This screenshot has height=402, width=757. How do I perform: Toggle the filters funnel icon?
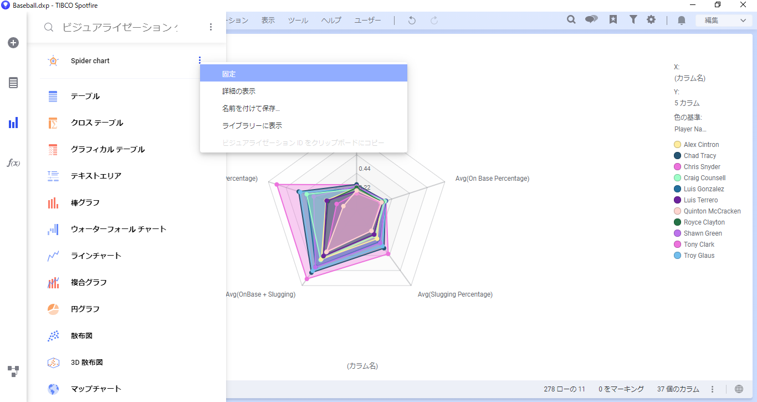coord(633,20)
